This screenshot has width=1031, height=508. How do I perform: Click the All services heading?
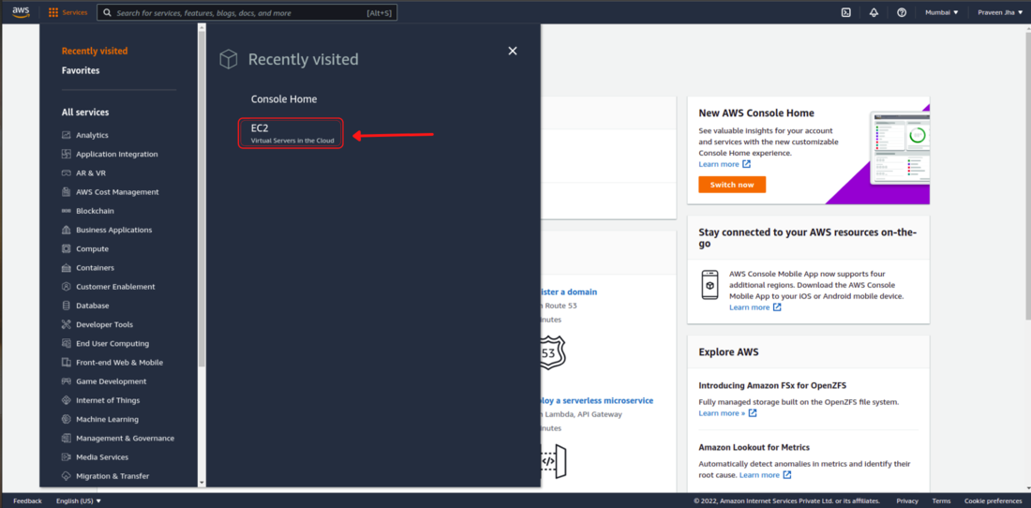pyautogui.click(x=85, y=112)
